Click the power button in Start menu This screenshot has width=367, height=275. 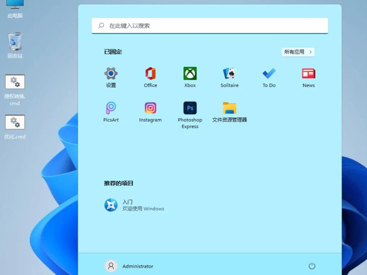point(312,266)
